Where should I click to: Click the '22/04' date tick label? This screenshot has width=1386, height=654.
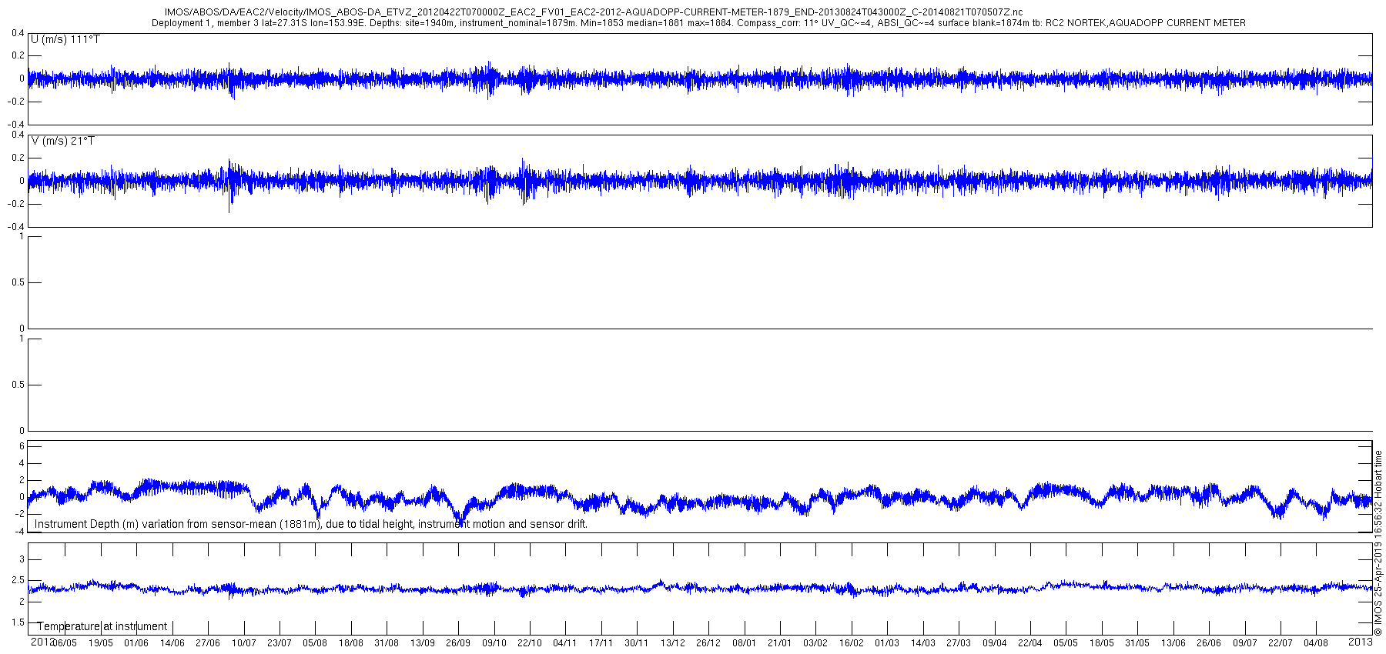1030,643
